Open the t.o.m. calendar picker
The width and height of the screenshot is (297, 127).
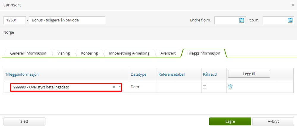click(x=290, y=20)
